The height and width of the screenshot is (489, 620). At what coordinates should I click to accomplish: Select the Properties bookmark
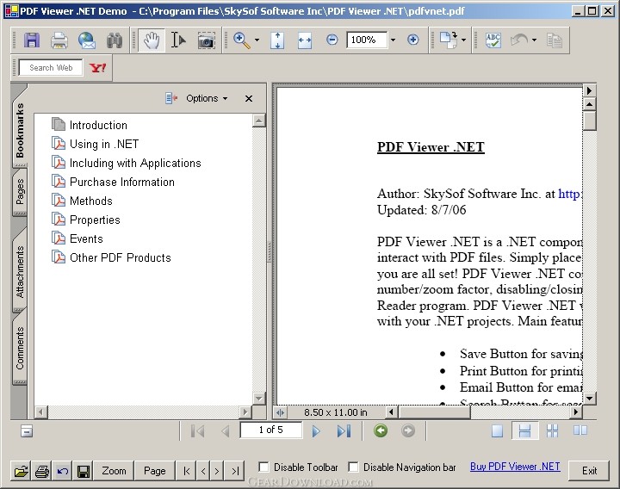coord(95,220)
